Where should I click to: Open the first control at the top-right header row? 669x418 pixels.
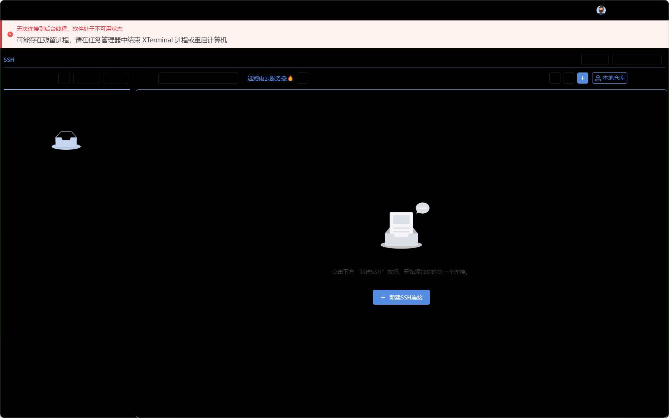pyautogui.click(x=595, y=59)
